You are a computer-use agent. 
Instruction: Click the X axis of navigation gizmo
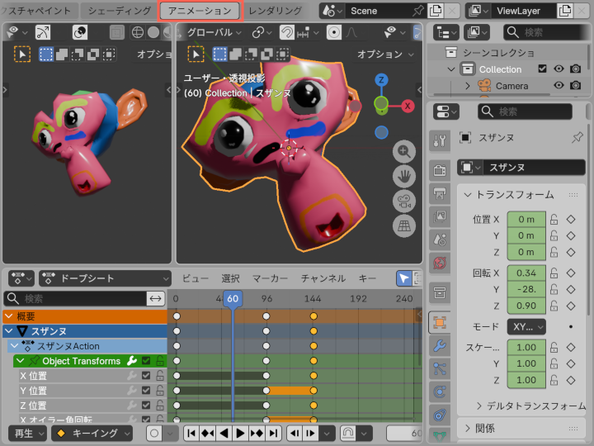[408, 106]
